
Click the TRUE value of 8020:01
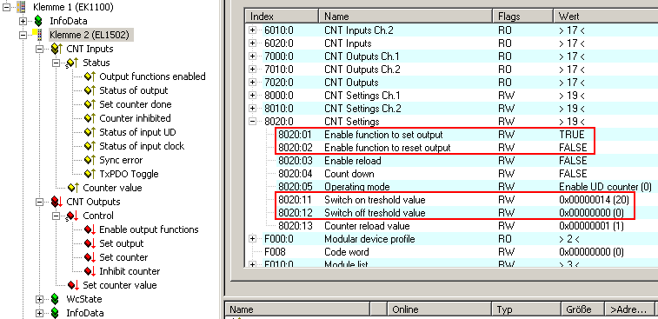572,135
